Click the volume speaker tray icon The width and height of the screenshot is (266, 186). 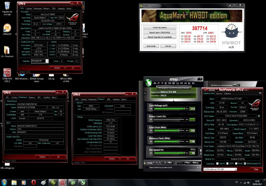(x=248, y=183)
